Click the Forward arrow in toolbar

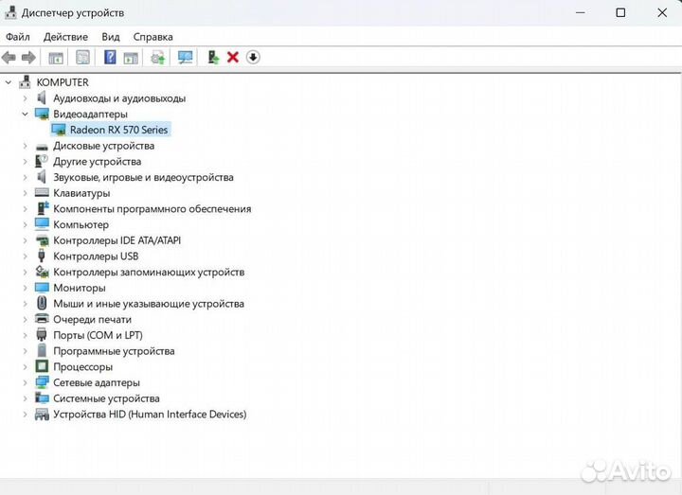(x=28, y=58)
